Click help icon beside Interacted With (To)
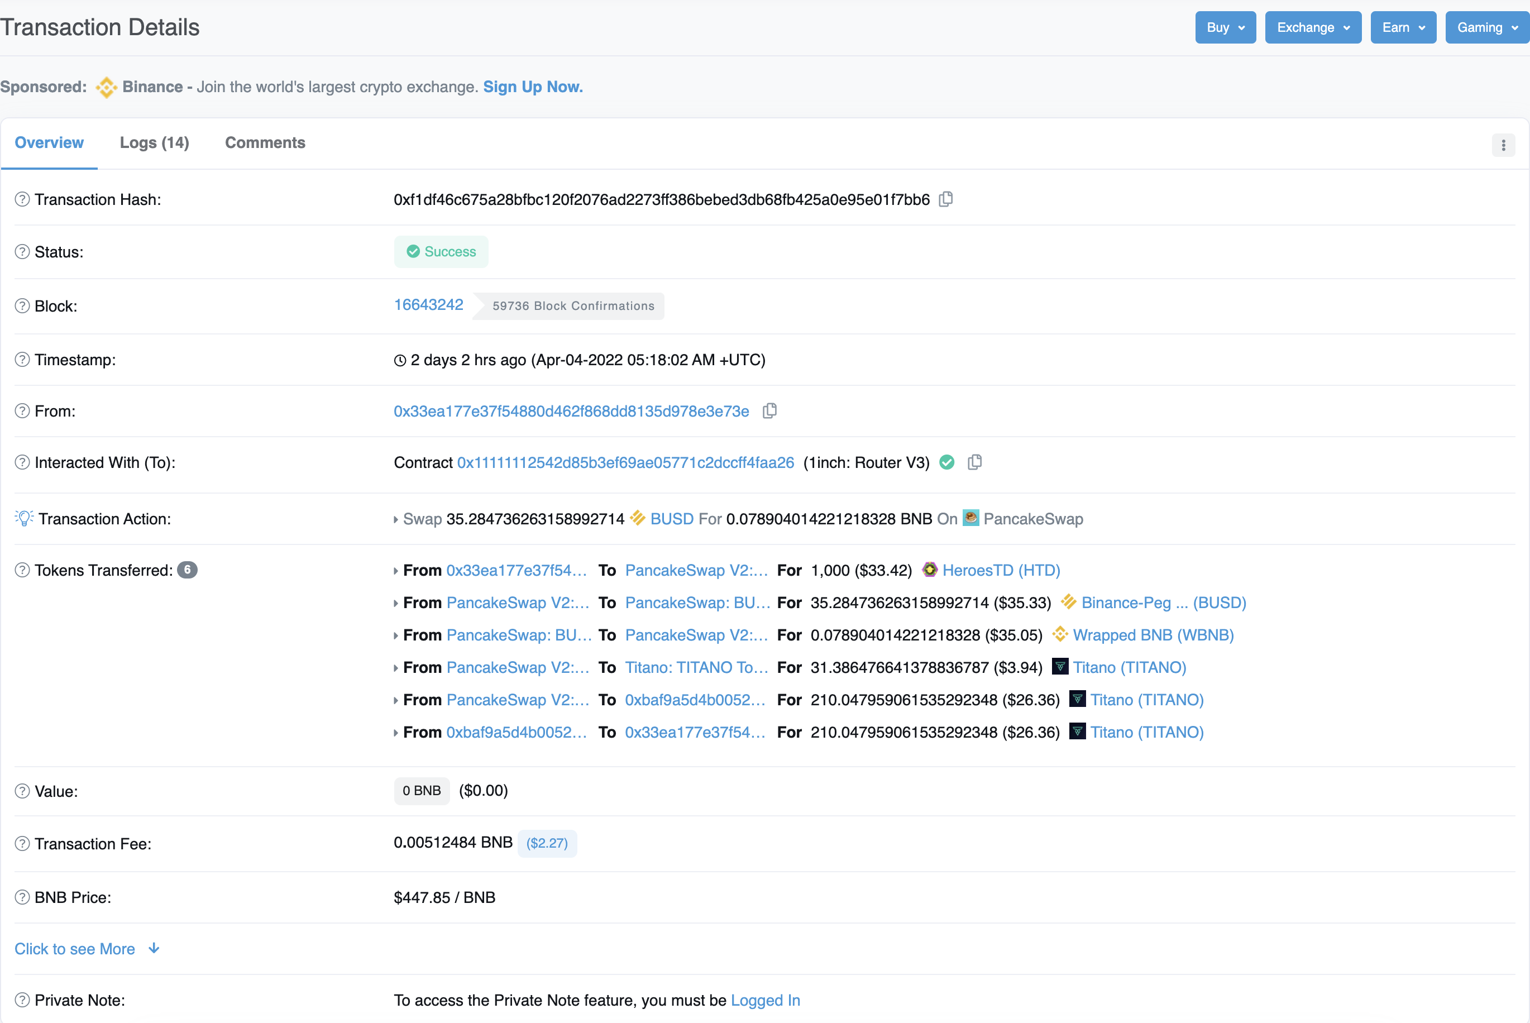The width and height of the screenshot is (1530, 1023). (22, 462)
